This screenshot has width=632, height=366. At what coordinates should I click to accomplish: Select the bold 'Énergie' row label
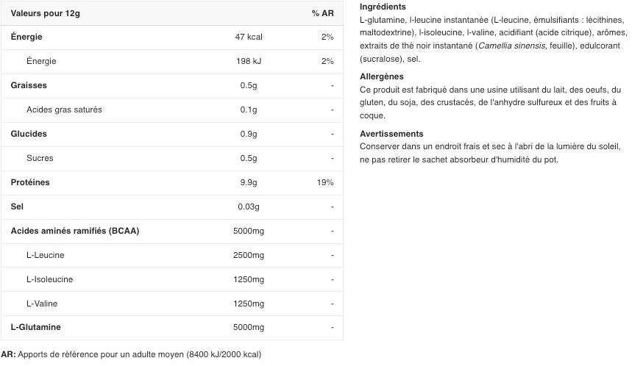[26, 37]
